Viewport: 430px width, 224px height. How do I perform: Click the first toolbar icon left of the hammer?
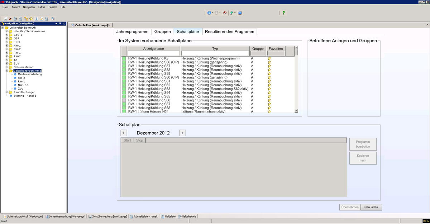point(6,19)
